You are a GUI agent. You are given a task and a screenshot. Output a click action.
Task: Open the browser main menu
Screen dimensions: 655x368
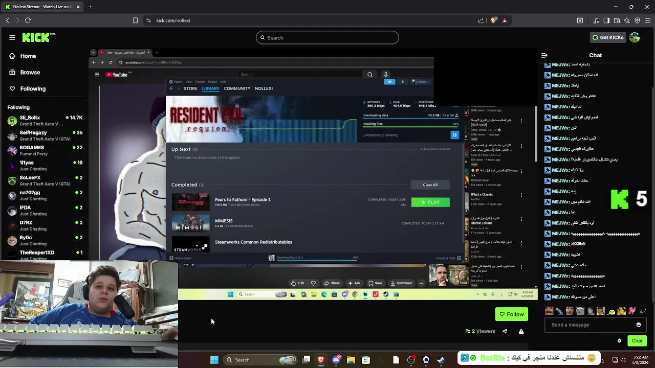(647, 20)
